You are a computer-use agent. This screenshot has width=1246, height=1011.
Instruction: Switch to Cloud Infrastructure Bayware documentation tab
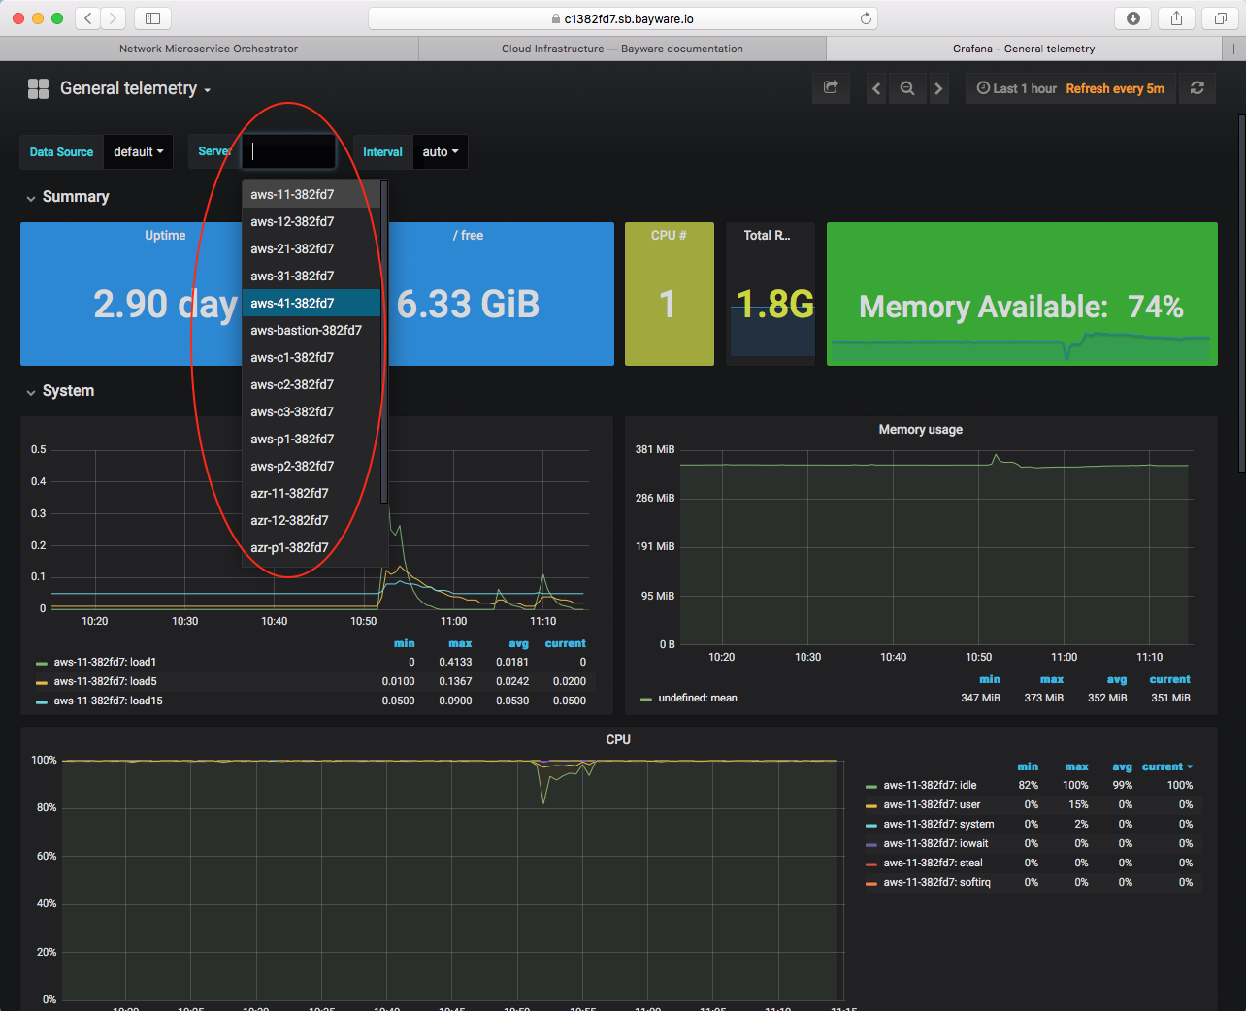click(622, 49)
